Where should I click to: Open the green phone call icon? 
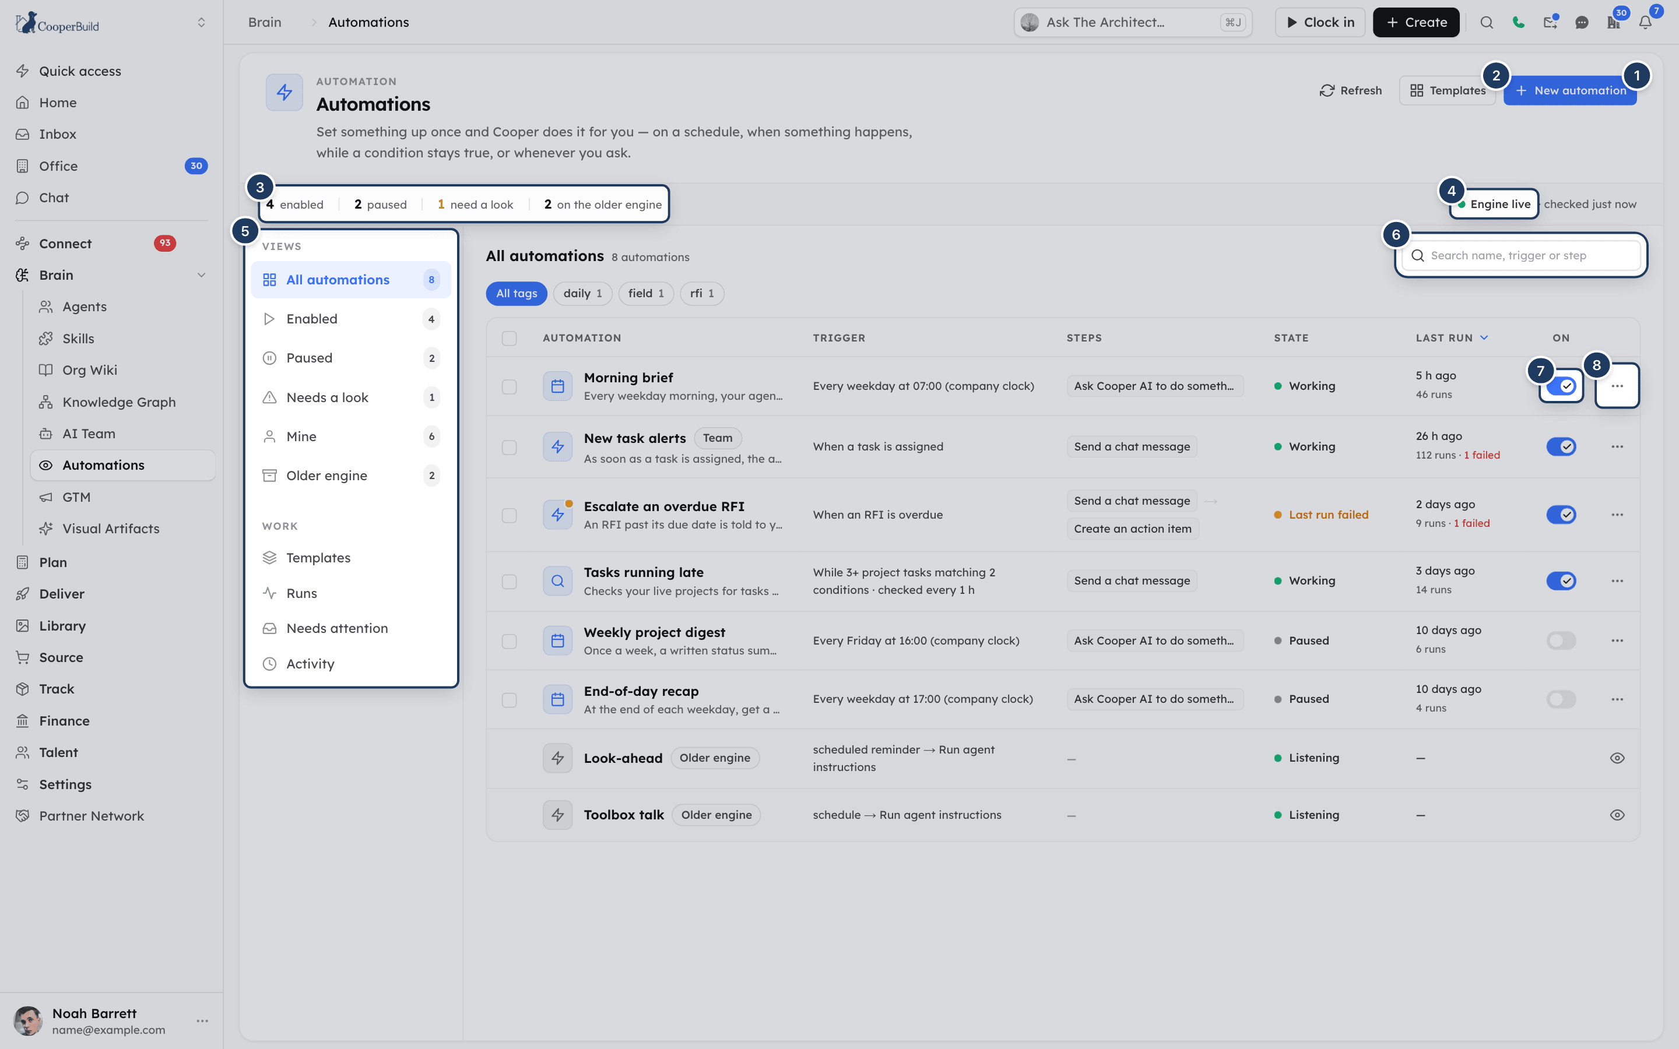pos(1518,22)
